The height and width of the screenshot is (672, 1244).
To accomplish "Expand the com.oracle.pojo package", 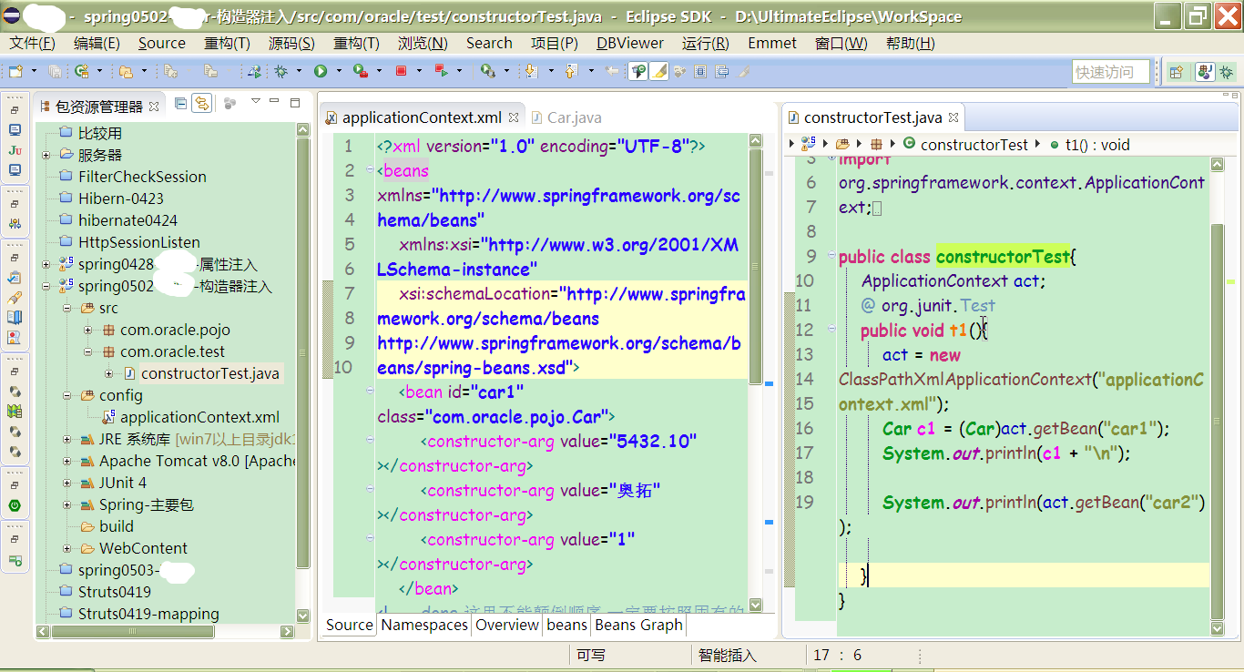I will [x=88, y=331].
